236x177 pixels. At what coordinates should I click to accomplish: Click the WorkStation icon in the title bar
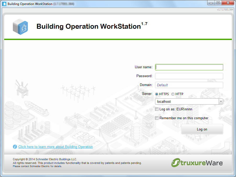pyautogui.click(x=4, y=4)
